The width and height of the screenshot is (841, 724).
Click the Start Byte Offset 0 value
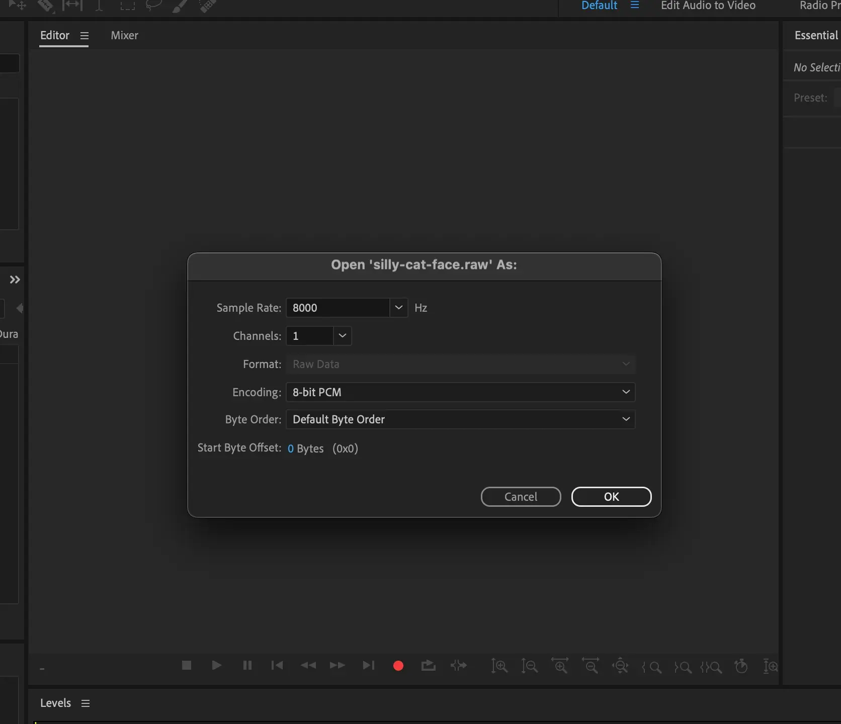click(290, 448)
